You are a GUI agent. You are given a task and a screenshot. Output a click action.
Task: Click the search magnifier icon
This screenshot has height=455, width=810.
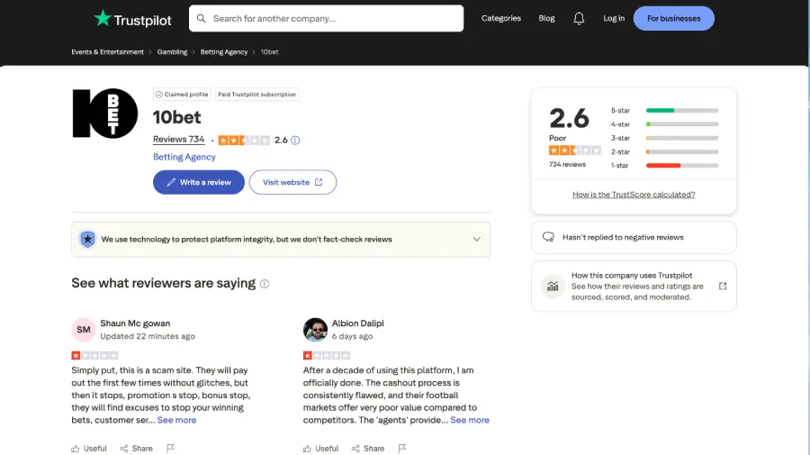click(202, 19)
